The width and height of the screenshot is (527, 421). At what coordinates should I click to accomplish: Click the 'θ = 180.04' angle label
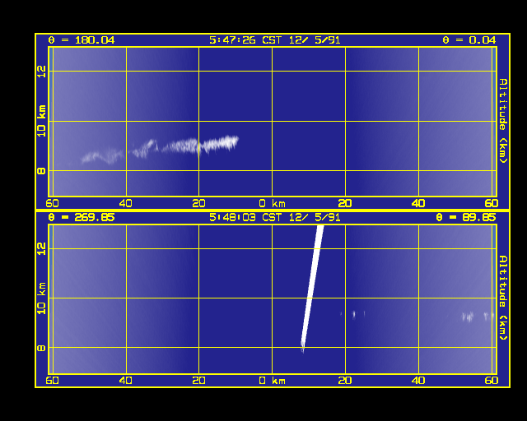point(82,40)
